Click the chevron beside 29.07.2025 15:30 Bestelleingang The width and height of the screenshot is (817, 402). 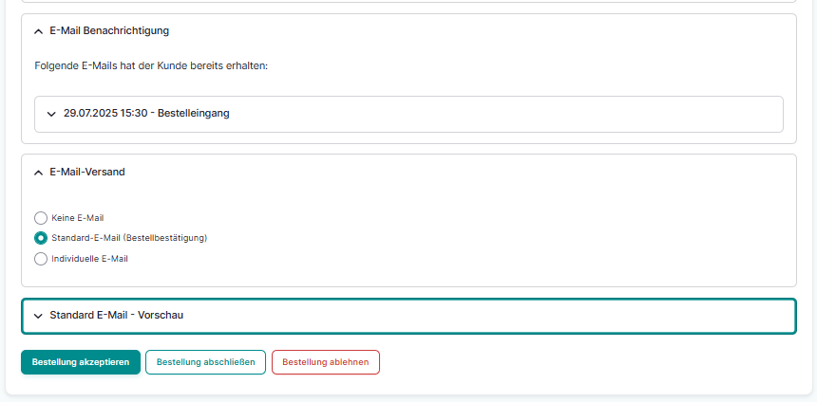pos(51,114)
